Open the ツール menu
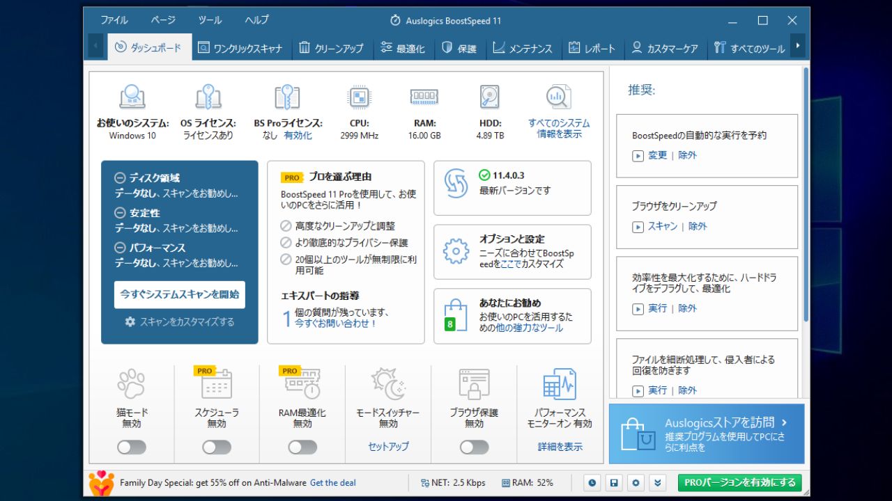The image size is (892, 501). (210, 20)
